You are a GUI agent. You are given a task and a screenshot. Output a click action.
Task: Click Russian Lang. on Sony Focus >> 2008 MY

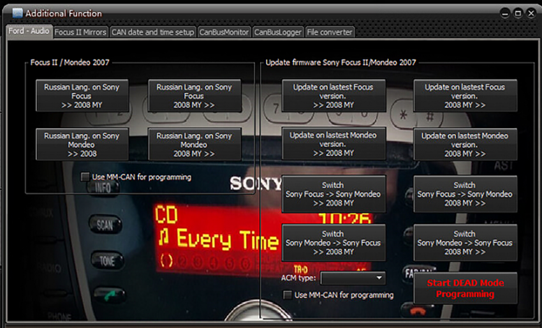tap(82, 96)
